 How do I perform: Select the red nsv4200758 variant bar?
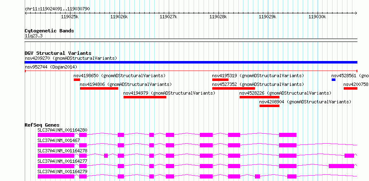(350, 88)
